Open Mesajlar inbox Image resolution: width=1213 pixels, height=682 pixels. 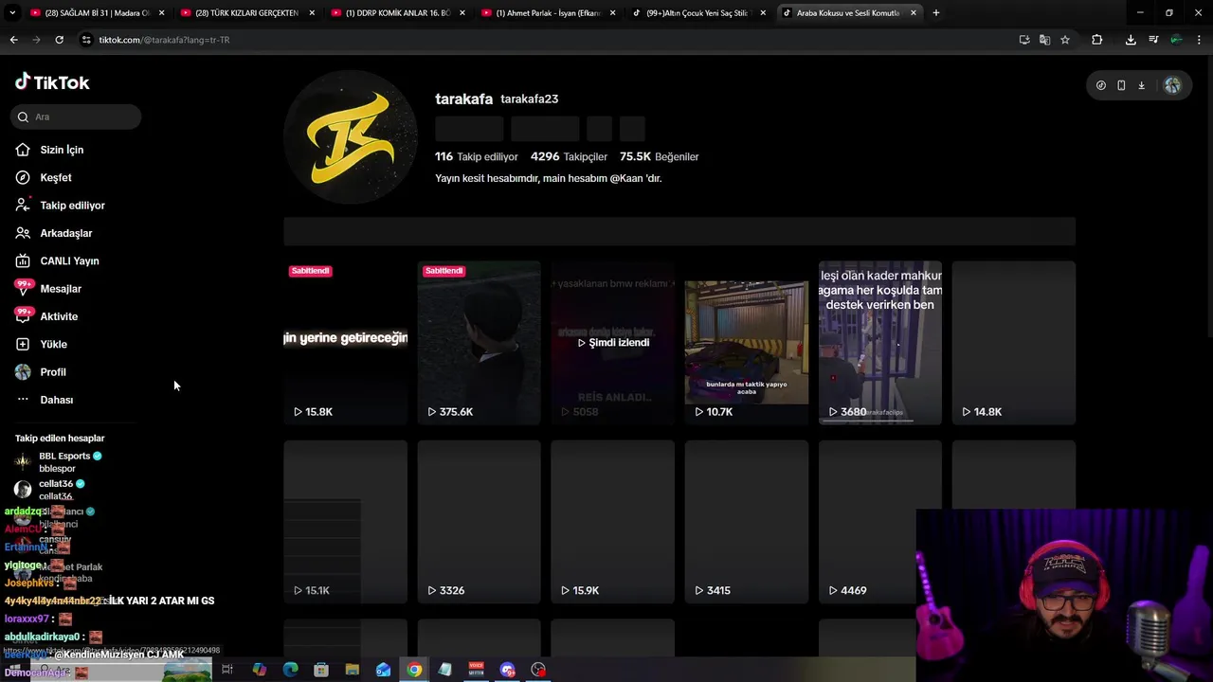point(61,289)
